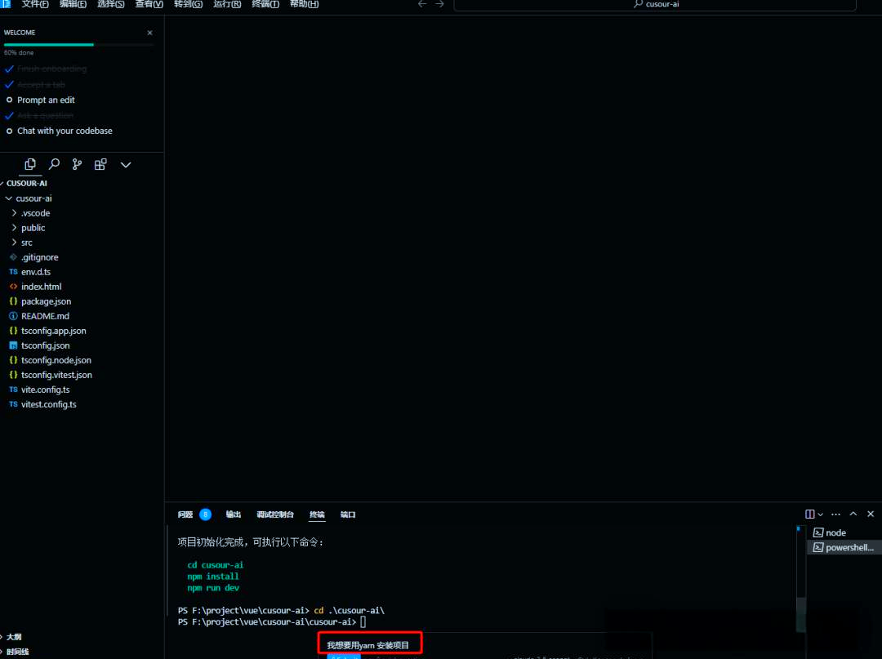Open the Extensions blocks icon

(x=100, y=164)
